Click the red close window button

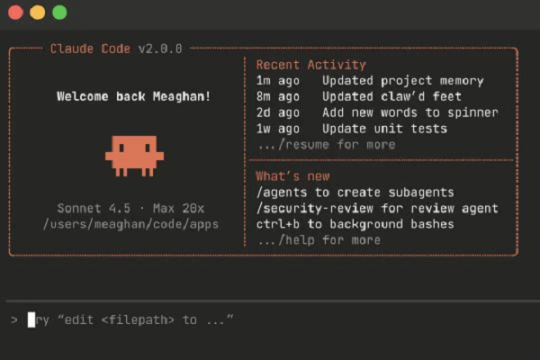click(x=15, y=13)
